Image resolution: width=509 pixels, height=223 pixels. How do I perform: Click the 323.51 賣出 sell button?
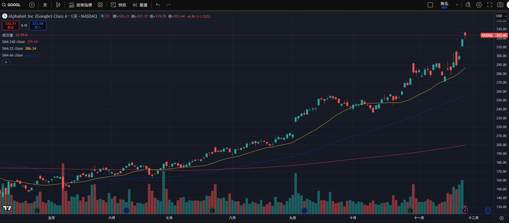tap(11, 25)
